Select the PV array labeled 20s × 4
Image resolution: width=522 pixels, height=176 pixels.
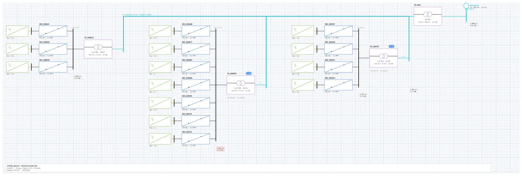click(160, 85)
